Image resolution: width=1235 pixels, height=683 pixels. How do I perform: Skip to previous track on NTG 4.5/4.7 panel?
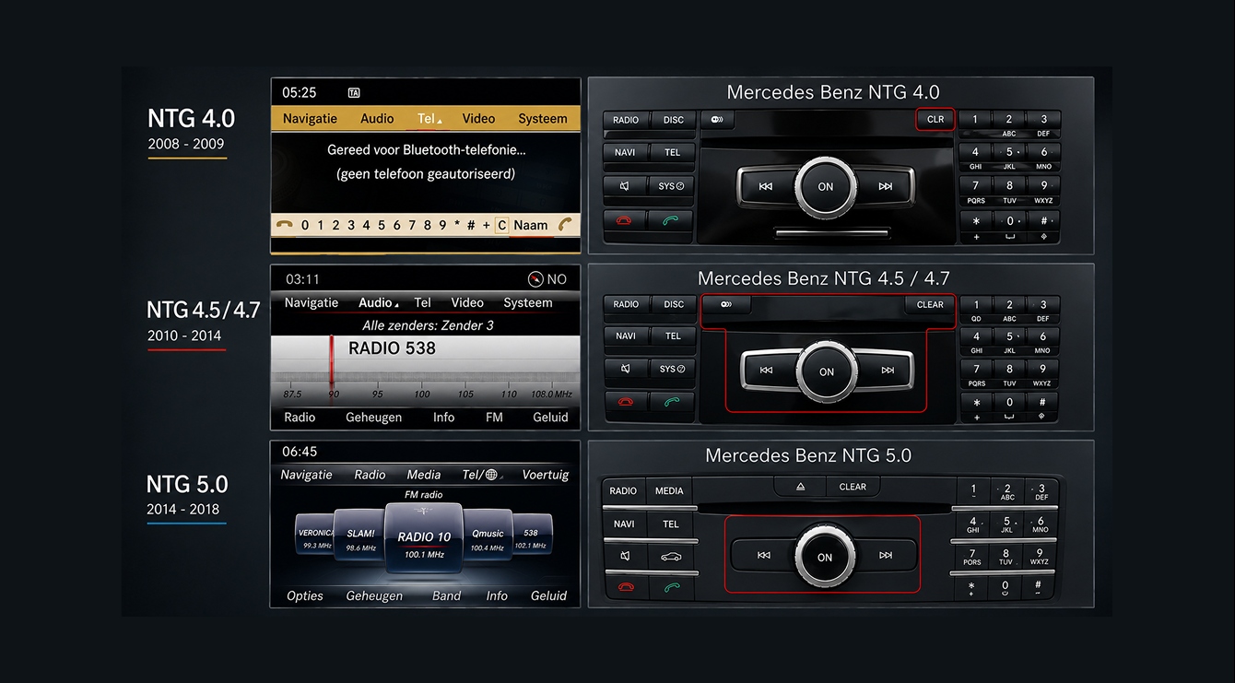coord(767,371)
